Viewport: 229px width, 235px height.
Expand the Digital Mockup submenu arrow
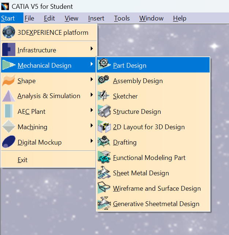click(x=92, y=141)
